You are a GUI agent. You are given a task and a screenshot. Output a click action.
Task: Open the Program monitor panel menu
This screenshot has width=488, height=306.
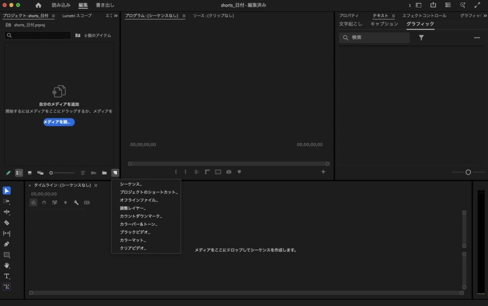184,16
